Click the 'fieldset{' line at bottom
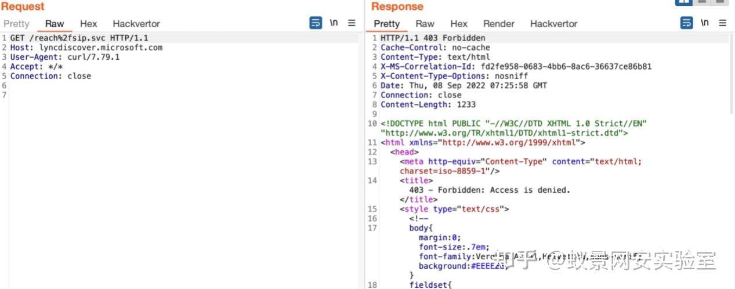The image size is (735, 289). 430,285
